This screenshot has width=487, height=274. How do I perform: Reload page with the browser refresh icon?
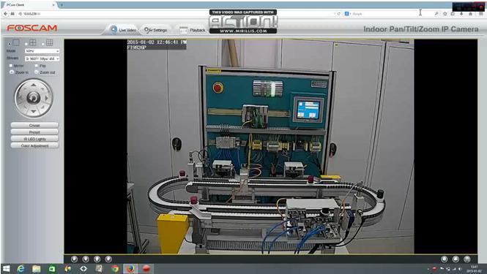point(338,14)
